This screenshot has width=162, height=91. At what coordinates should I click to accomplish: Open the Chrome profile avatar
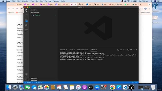145,9
